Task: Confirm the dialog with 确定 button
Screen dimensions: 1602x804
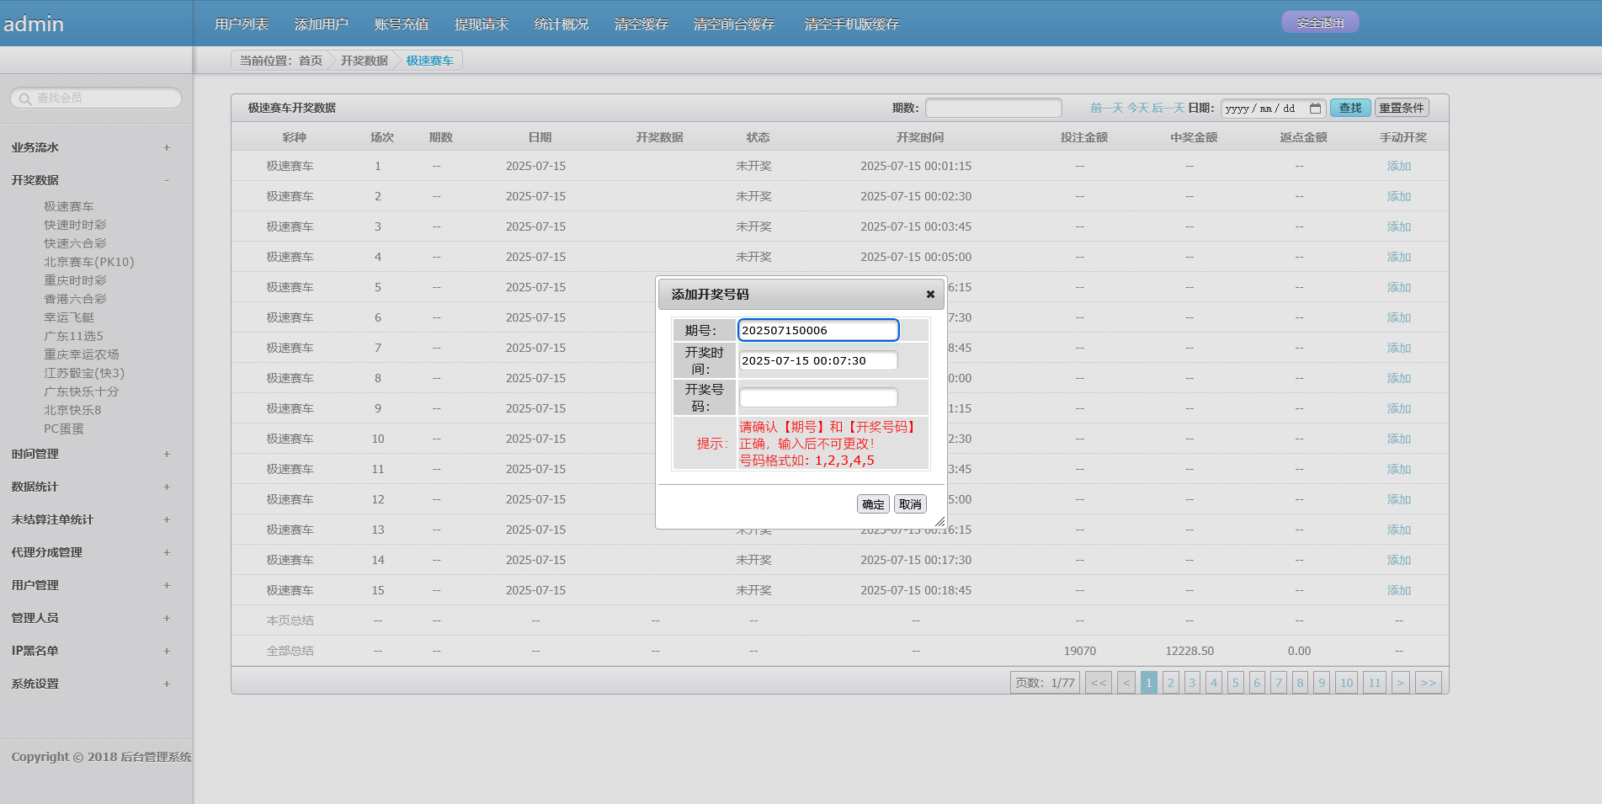Action: [873, 504]
